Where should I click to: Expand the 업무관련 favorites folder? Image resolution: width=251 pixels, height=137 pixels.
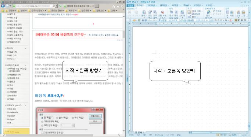point(85,11)
